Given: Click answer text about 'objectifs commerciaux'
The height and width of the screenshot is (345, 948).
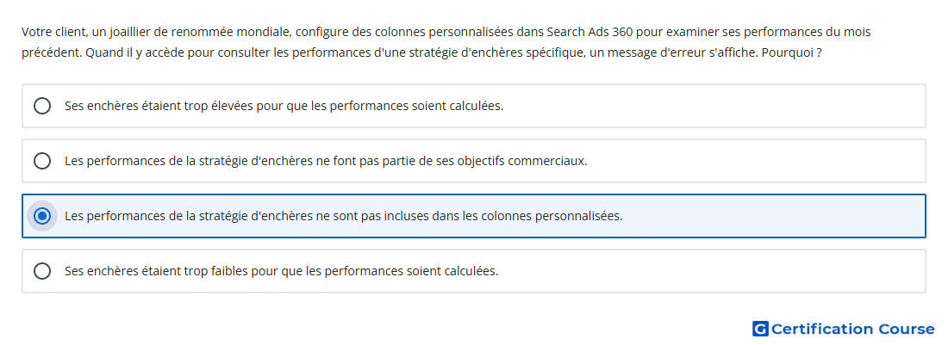Looking at the screenshot, I should pos(326,161).
